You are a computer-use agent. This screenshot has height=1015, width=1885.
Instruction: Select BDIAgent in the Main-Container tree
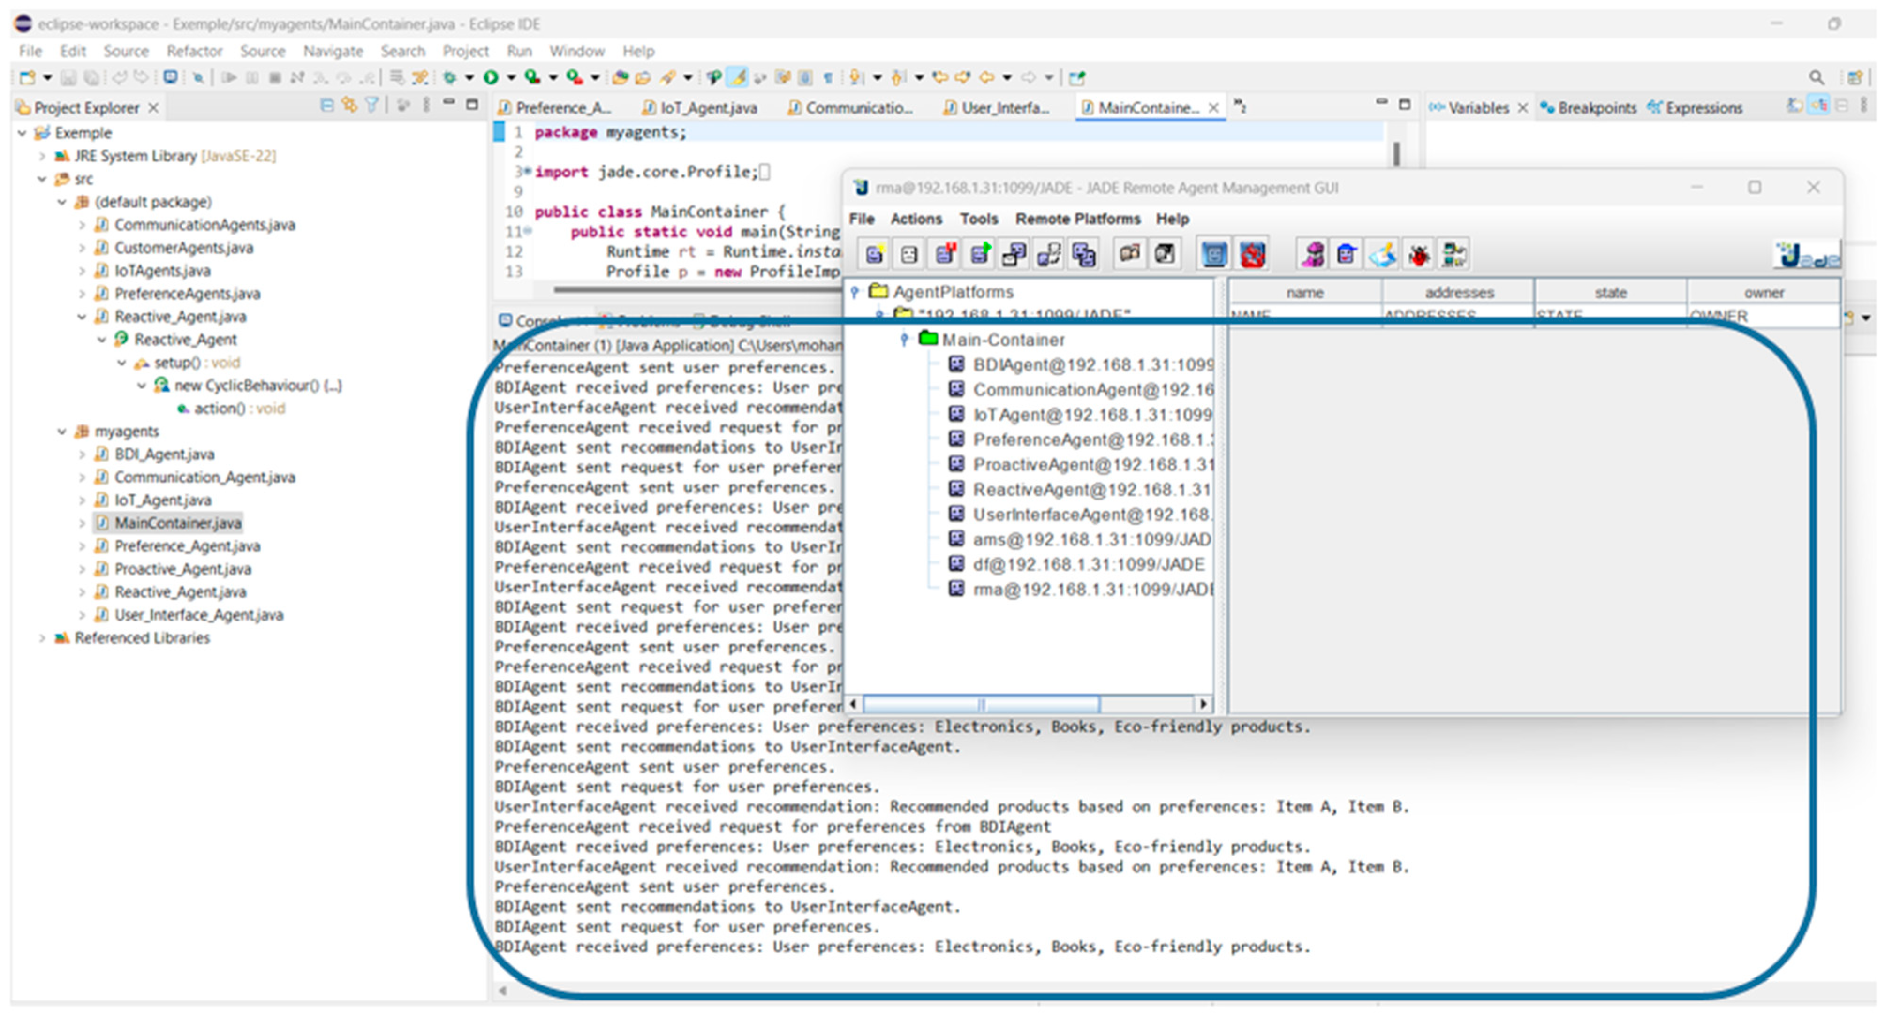1090,364
